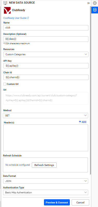Open the ClubReady User Guide link

16,18
